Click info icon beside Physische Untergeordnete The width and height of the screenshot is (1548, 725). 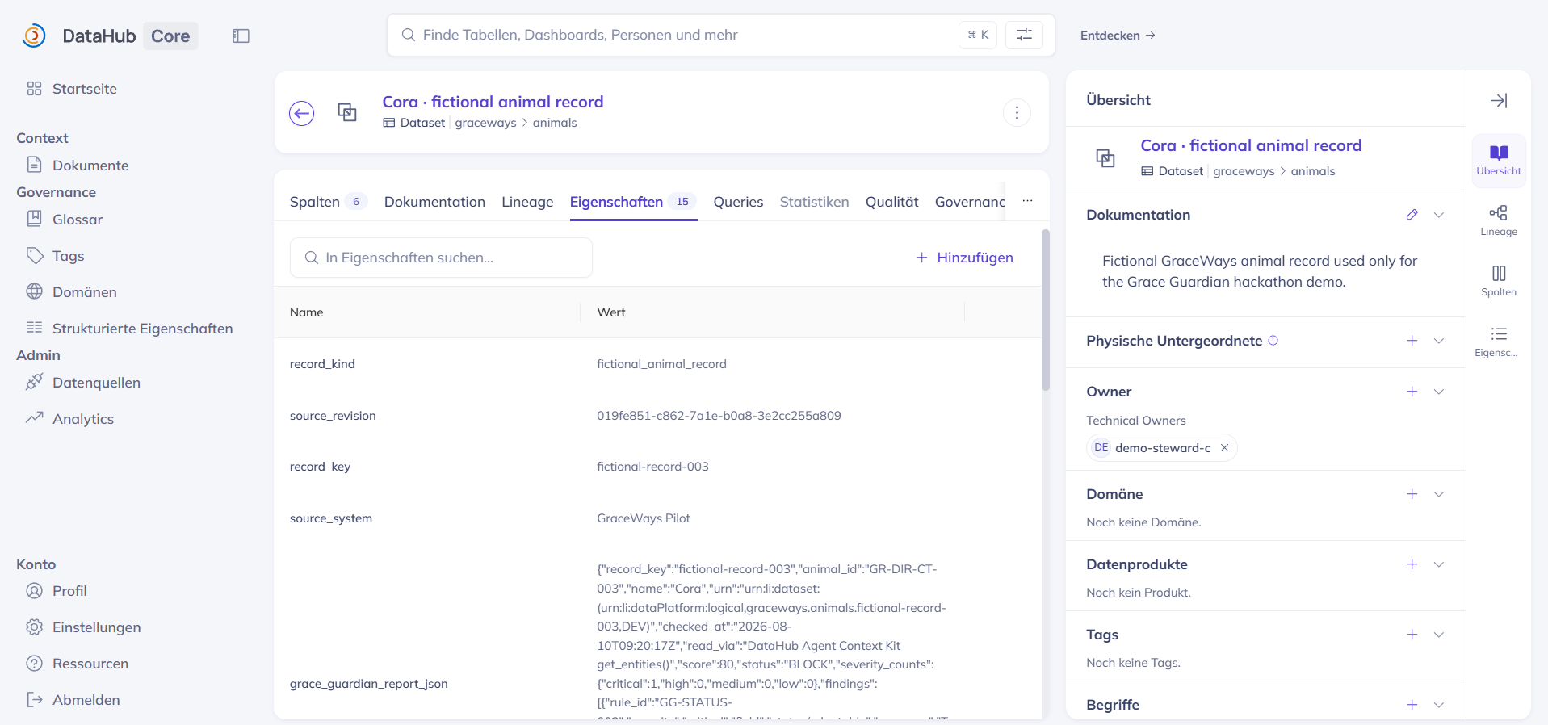coord(1273,341)
